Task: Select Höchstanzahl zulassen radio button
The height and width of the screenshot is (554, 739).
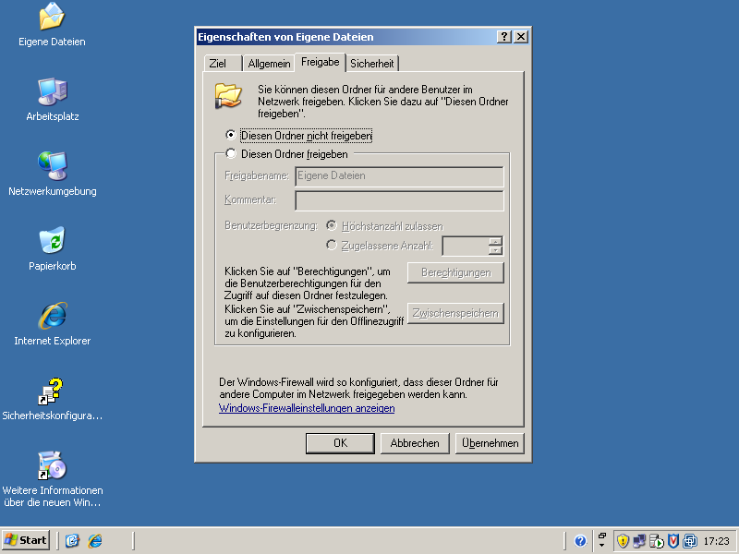Action: click(x=332, y=225)
